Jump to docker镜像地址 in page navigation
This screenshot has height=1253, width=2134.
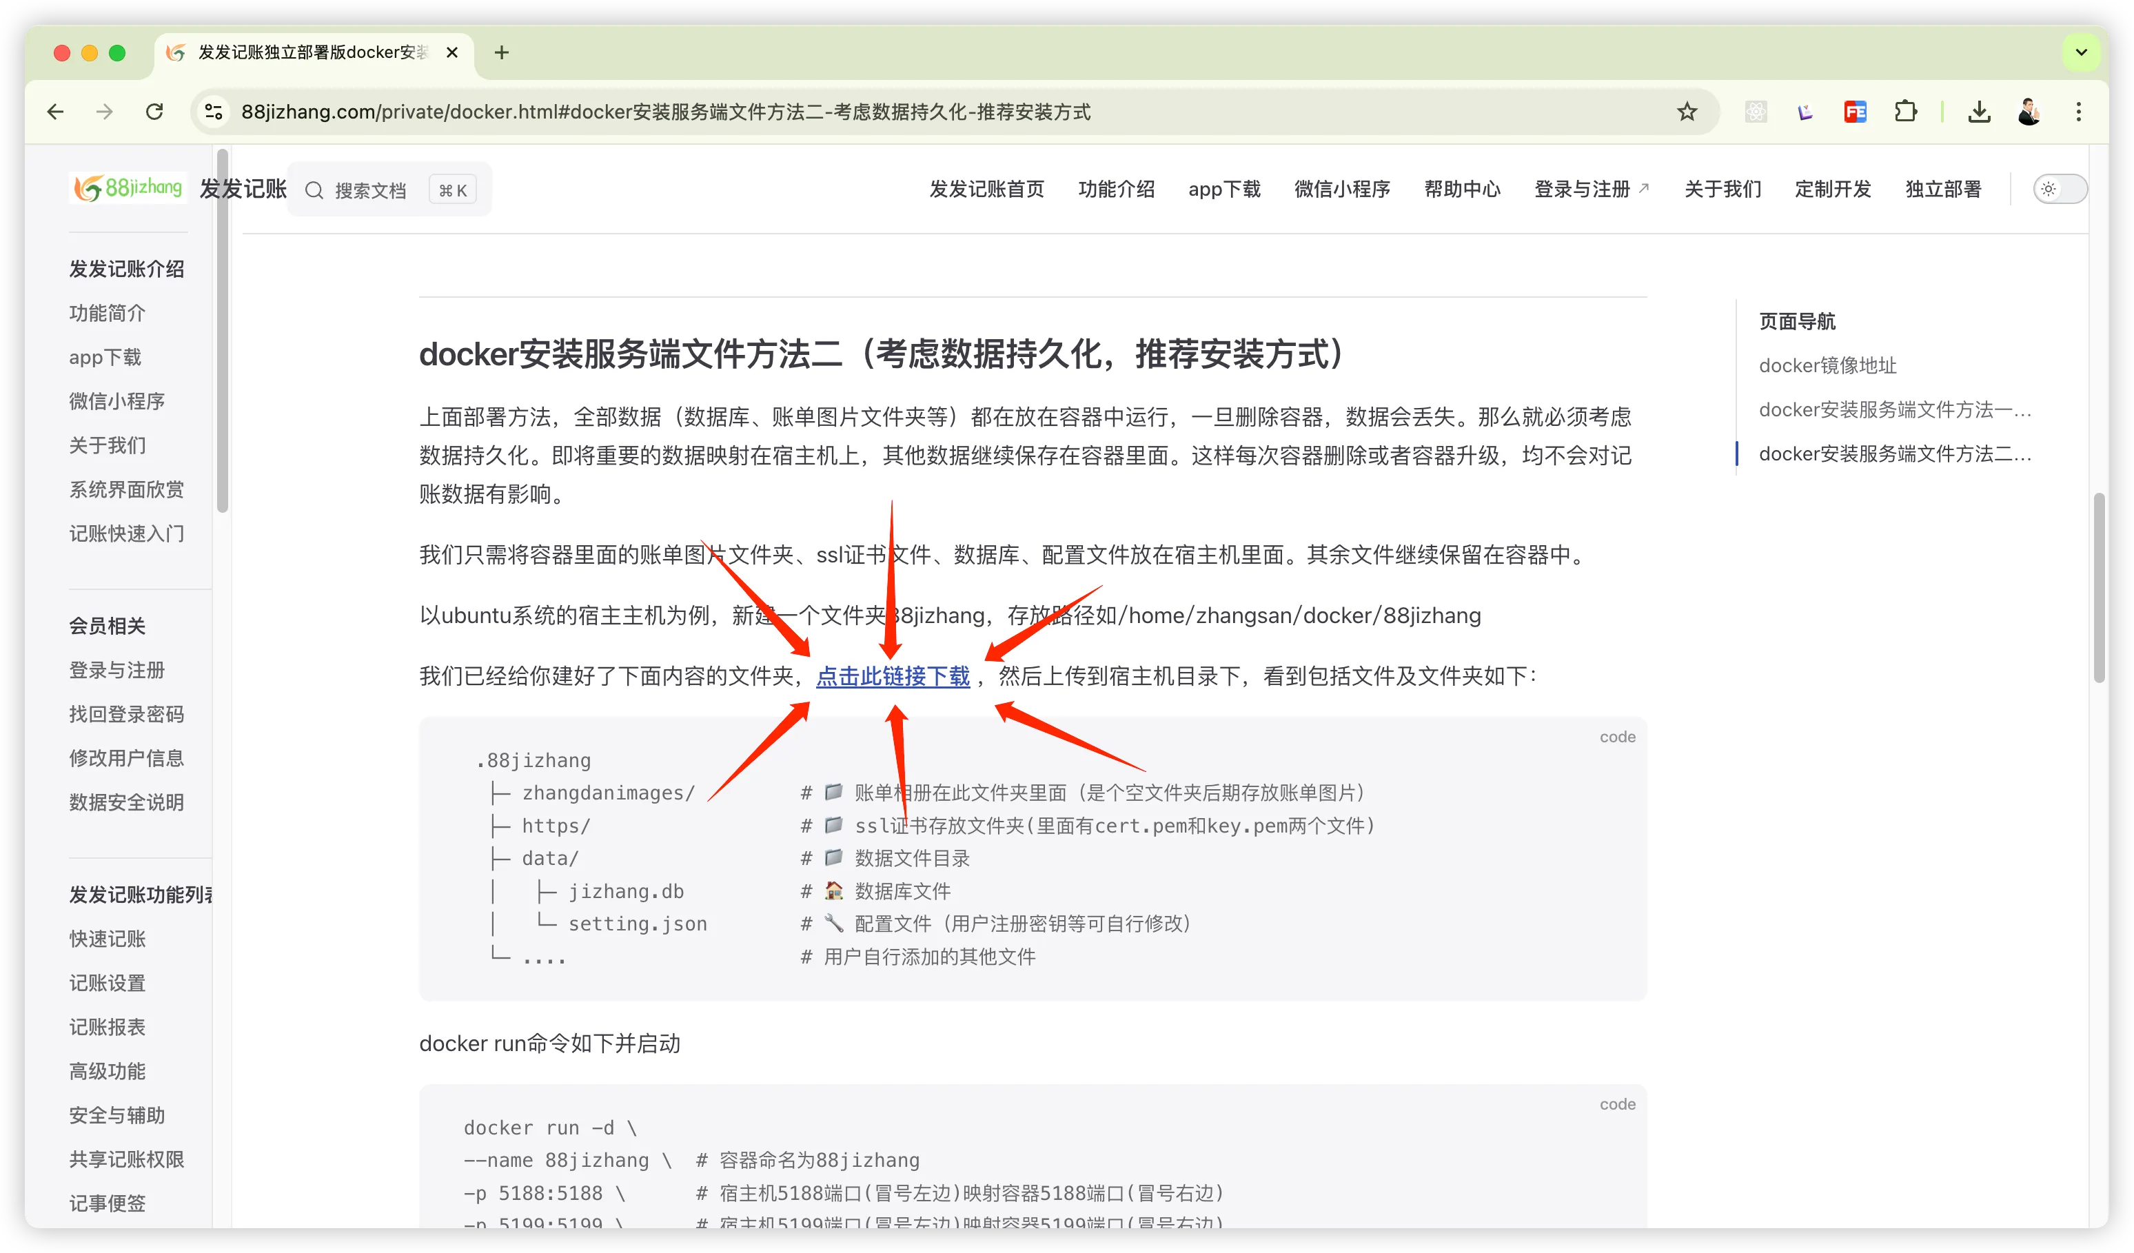[x=1827, y=366]
